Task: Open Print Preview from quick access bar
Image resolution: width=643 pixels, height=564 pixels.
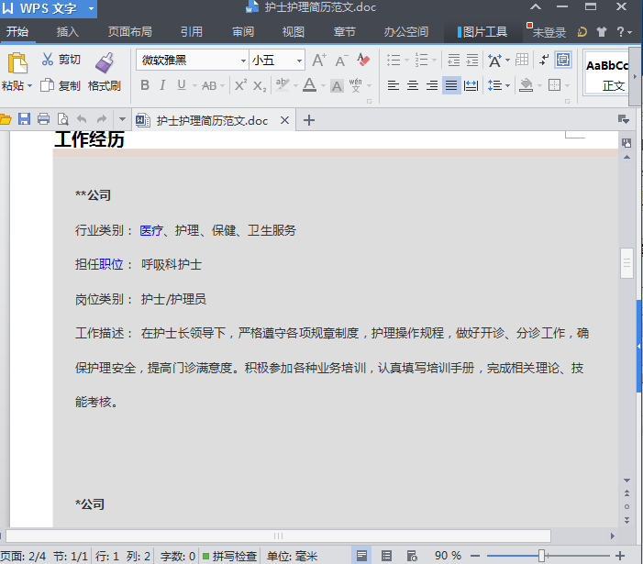Action: (62, 119)
